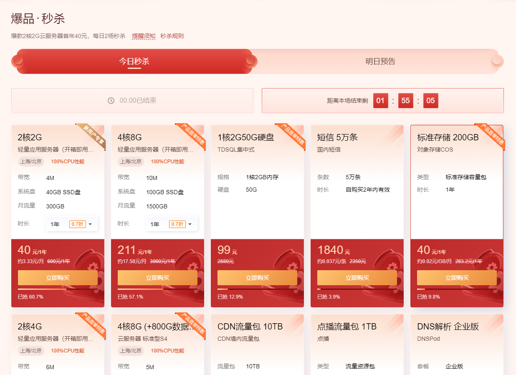The width and height of the screenshot is (516, 375).
Task: Click 立即购买 on the 2核2G card
Action: pyautogui.click(x=58, y=277)
